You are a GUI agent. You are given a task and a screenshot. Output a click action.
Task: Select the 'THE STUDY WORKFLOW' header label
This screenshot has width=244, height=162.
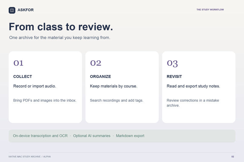210,10
